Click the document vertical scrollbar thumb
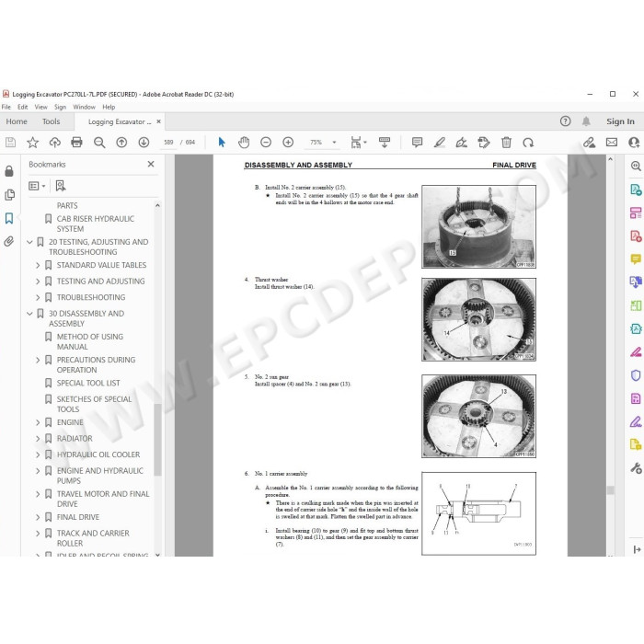The image size is (644, 644). (x=610, y=490)
